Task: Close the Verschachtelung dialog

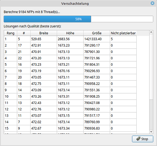Action: (152, 3)
